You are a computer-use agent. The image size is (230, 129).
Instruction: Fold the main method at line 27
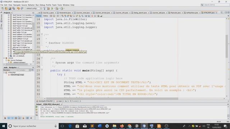coord(42,70)
